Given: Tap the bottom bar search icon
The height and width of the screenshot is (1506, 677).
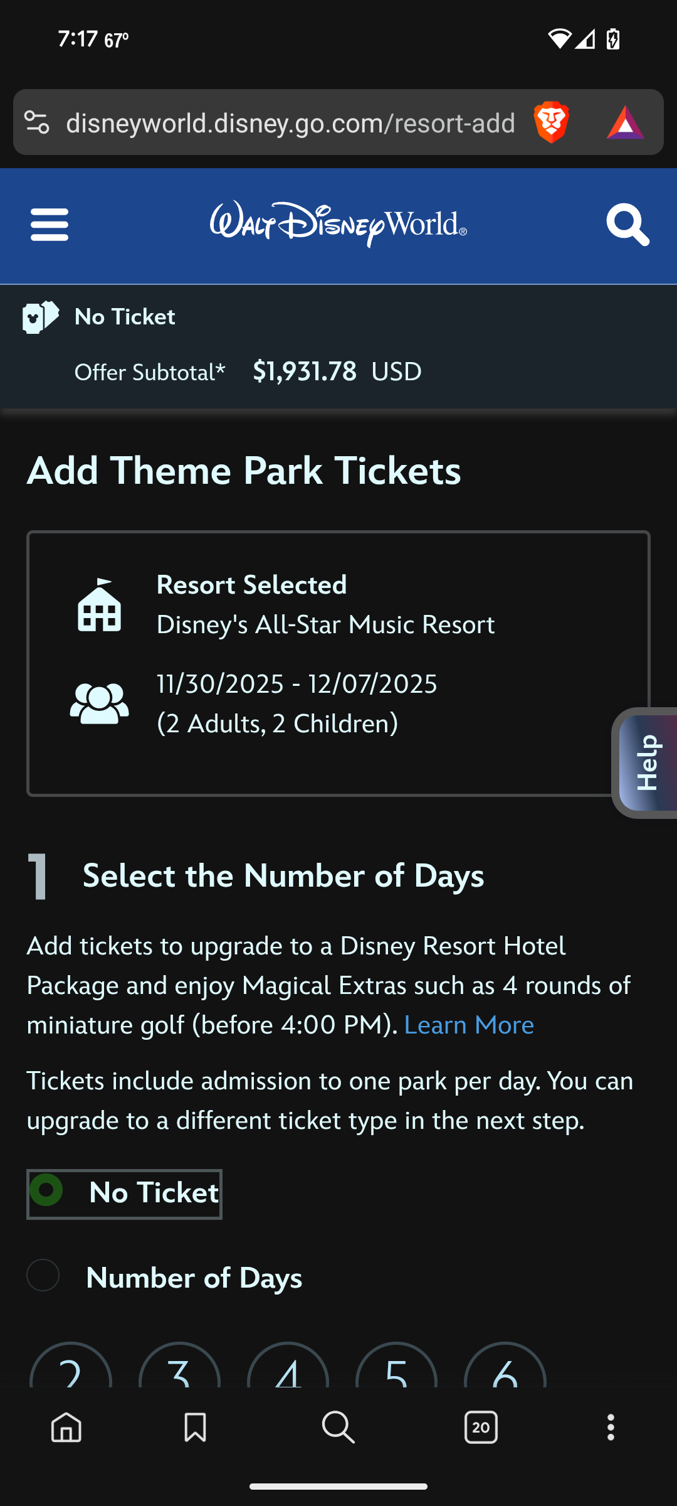Looking at the screenshot, I should tap(338, 1428).
